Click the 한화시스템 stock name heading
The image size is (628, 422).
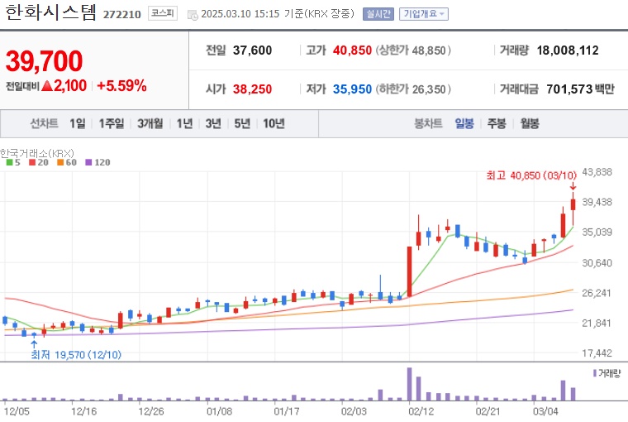click(x=51, y=12)
